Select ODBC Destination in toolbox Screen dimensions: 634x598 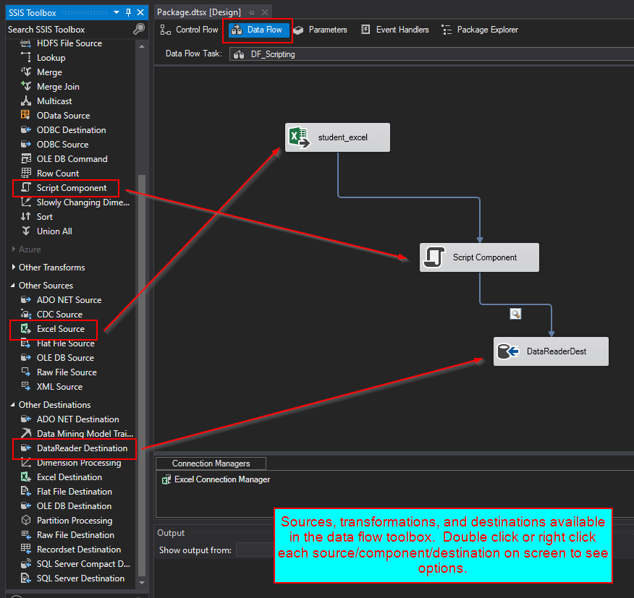tap(72, 129)
